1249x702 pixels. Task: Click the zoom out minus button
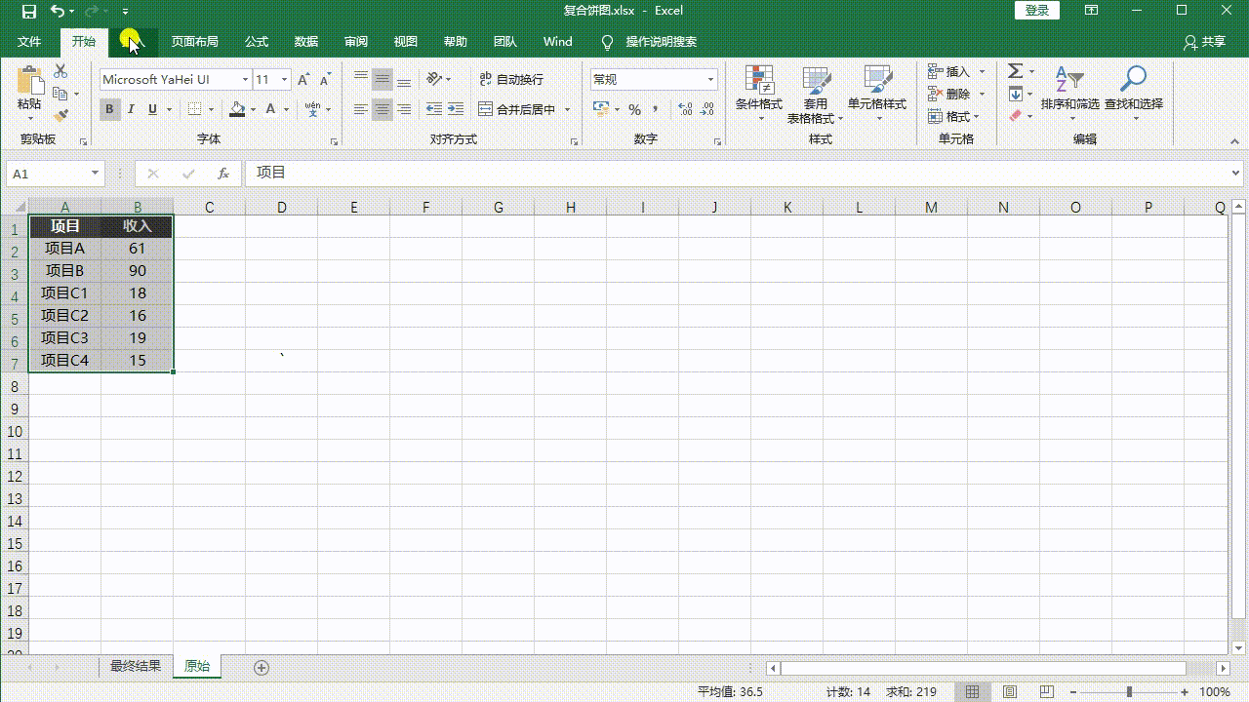click(1072, 692)
